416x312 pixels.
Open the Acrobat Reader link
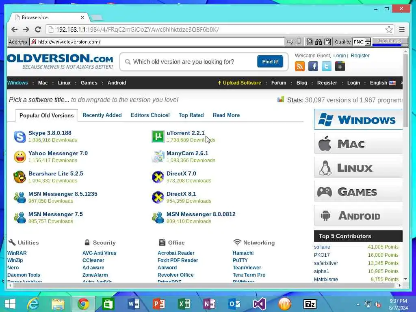[176, 253]
